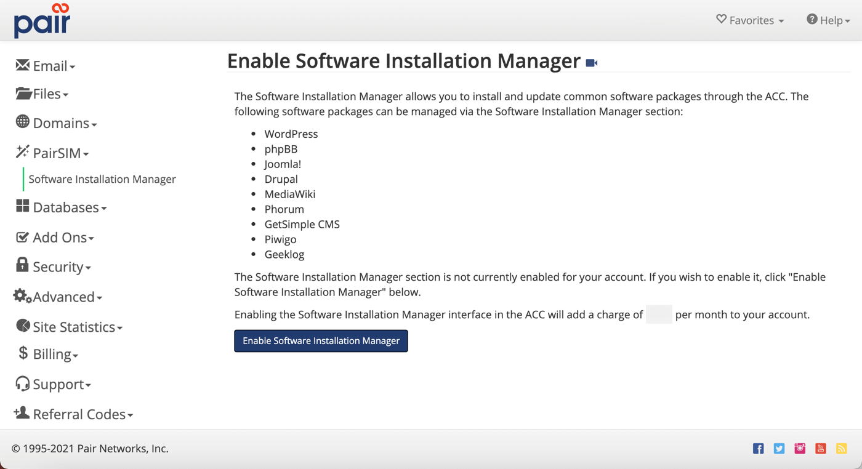Click the Billing dollar sign icon
Screen dimensions: 862x469
[x=23, y=353]
